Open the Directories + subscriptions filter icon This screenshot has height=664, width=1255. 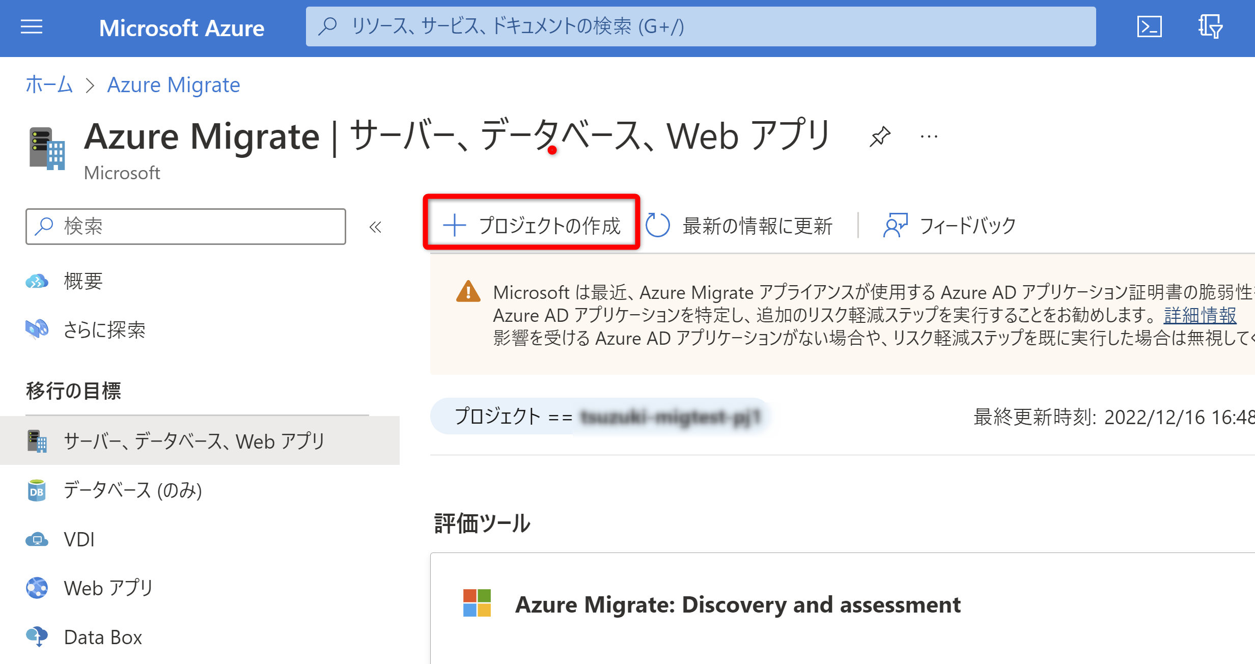click(1210, 27)
